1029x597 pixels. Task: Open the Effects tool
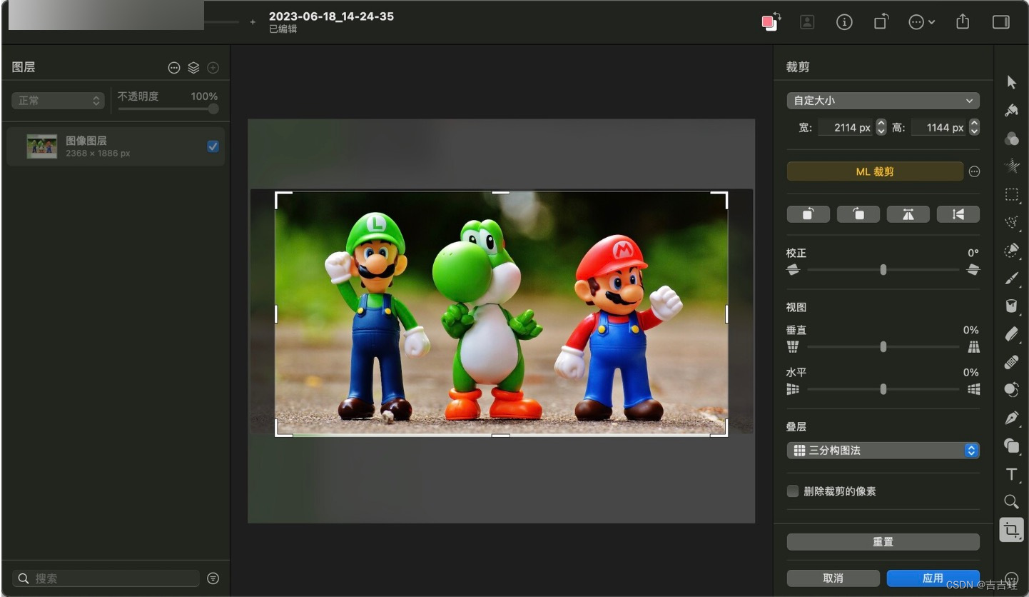pyautogui.click(x=1011, y=166)
